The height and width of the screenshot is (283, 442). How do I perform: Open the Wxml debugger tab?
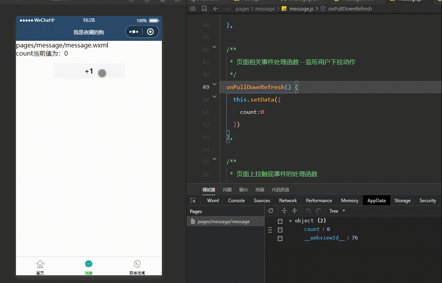(213, 201)
